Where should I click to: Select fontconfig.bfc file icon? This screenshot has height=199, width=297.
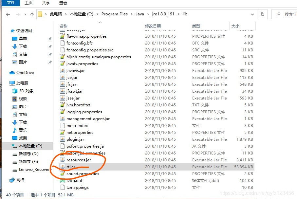(x=62, y=43)
